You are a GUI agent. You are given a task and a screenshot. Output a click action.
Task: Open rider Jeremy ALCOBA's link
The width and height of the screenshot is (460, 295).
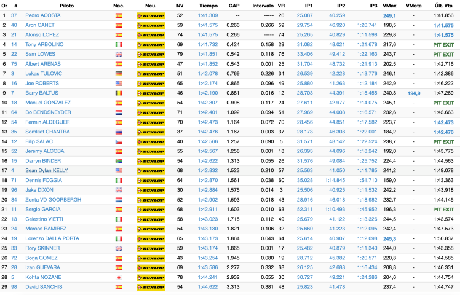click(x=45, y=151)
